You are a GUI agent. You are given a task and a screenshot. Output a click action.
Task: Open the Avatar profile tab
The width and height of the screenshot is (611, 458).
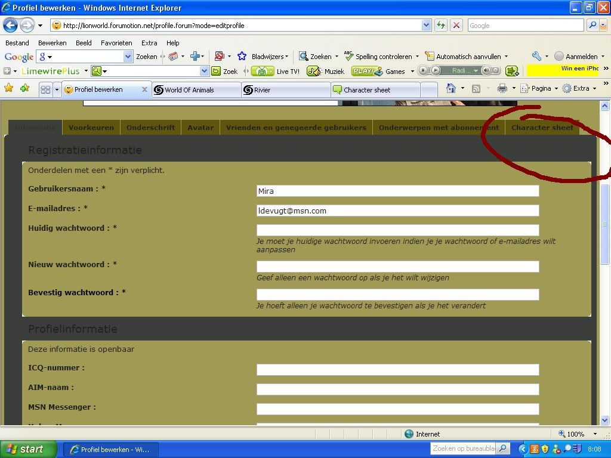click(200, 128)
